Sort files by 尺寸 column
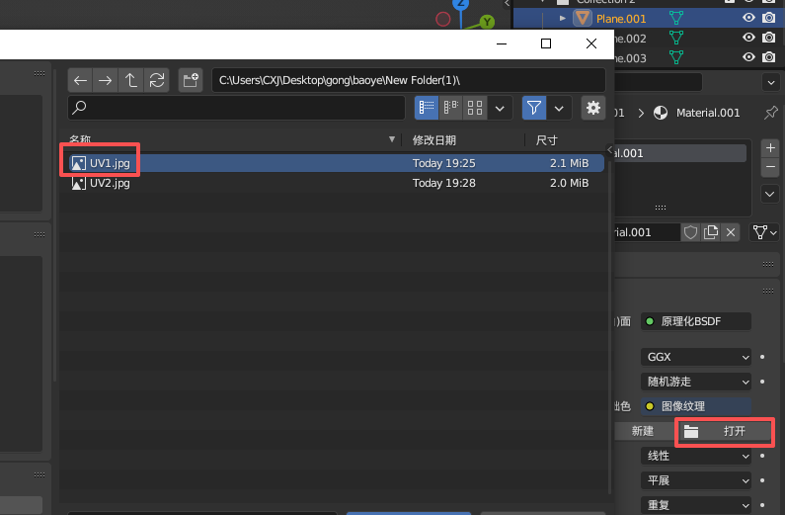The image size is (785, 515). click(x=547, y=139)
